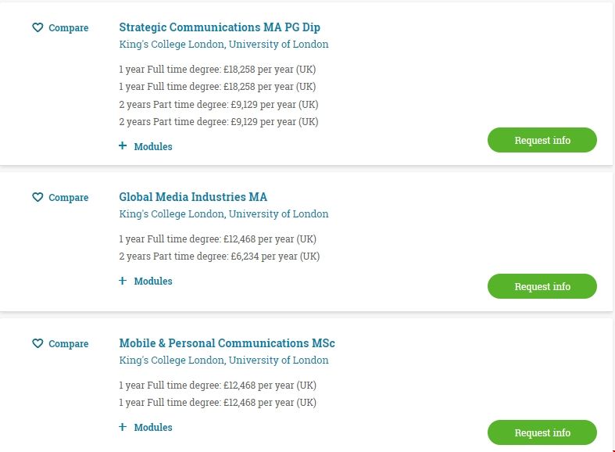
Task: Toggle Compare label for Global Media Industries MA
Action: (x=69, y=198)
